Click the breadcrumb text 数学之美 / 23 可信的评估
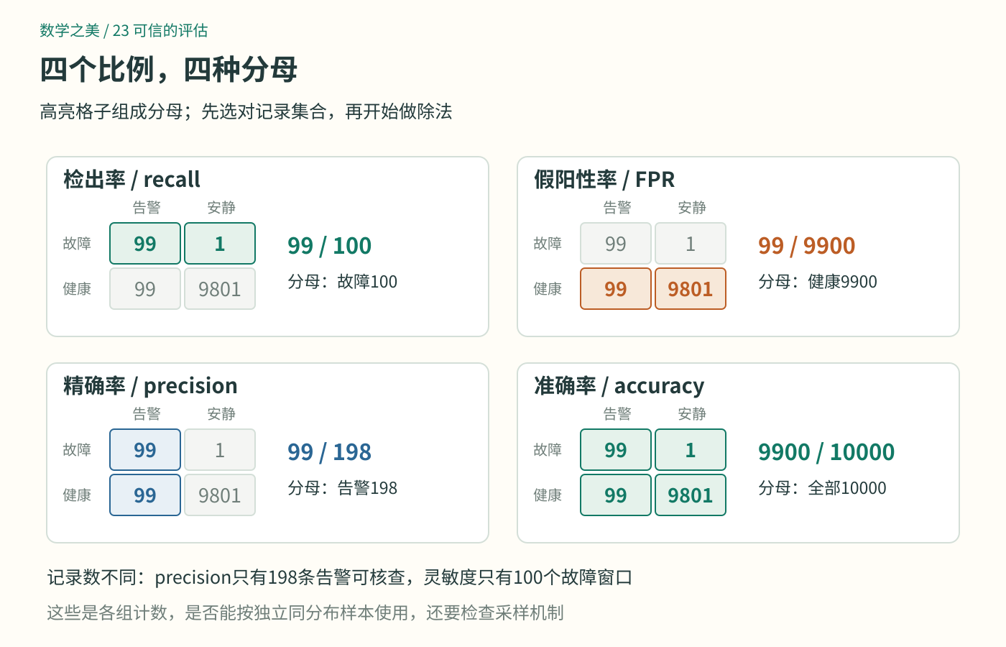 click(124, 30)
